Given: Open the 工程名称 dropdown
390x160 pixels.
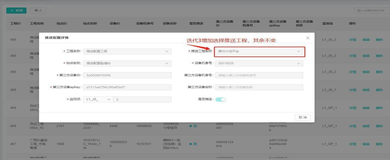Looking at the screenshot, I should pos(127,51).
